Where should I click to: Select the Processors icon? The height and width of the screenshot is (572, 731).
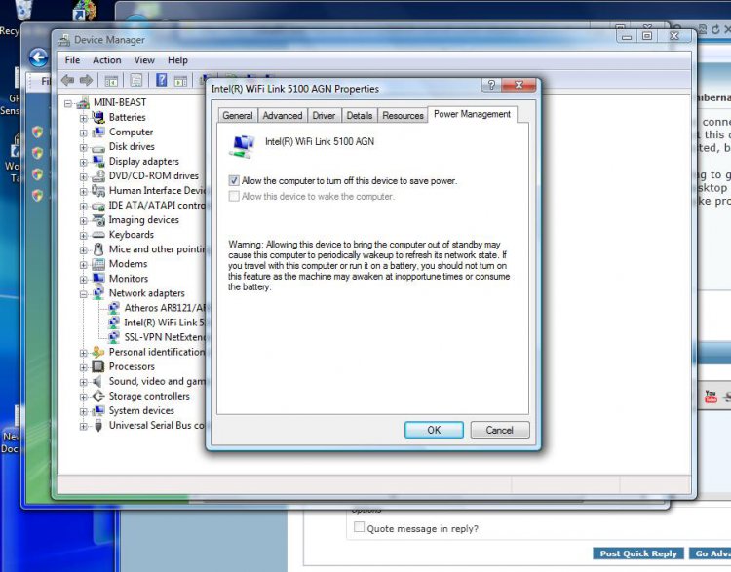(98, 367)
